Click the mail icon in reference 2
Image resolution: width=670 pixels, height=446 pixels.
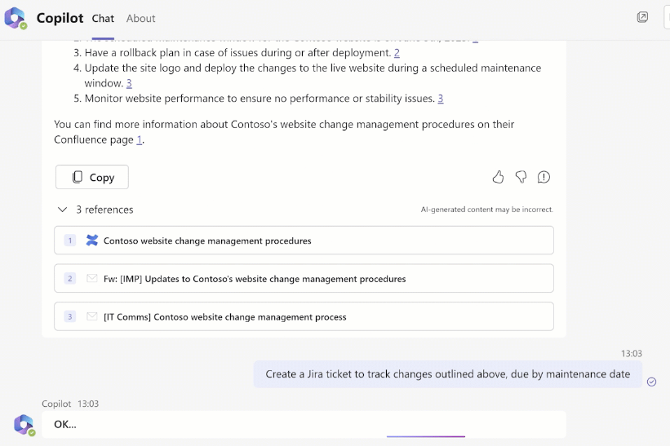[x=92, y=278]
